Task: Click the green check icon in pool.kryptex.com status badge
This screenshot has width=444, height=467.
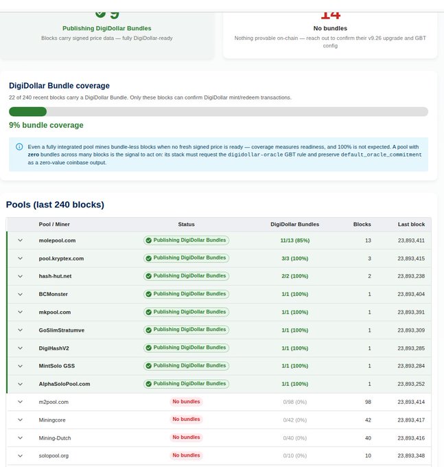Action: pos(149,258)
